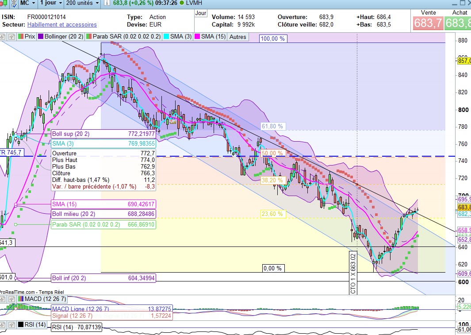Click the magenta SMA (15) color swatch
The image size is (471, 335).
point(197,37)
